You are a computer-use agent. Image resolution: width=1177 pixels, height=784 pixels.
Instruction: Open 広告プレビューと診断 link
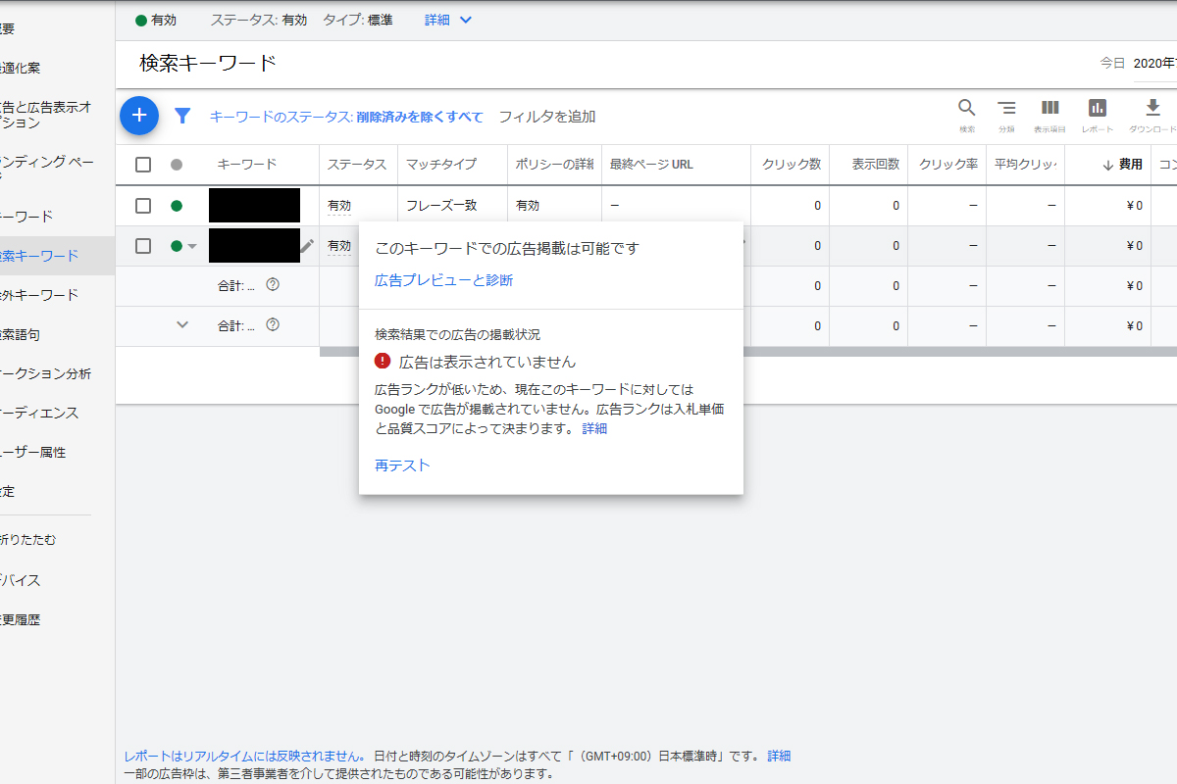point(443,280)
